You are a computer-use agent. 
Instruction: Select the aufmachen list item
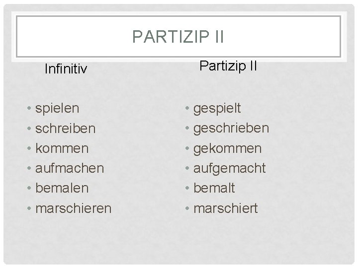(x=70, y=168)
